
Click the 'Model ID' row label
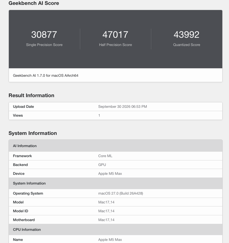point(21,211)
